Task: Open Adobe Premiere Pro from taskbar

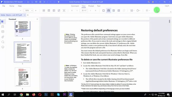Action: coord(64,95)
